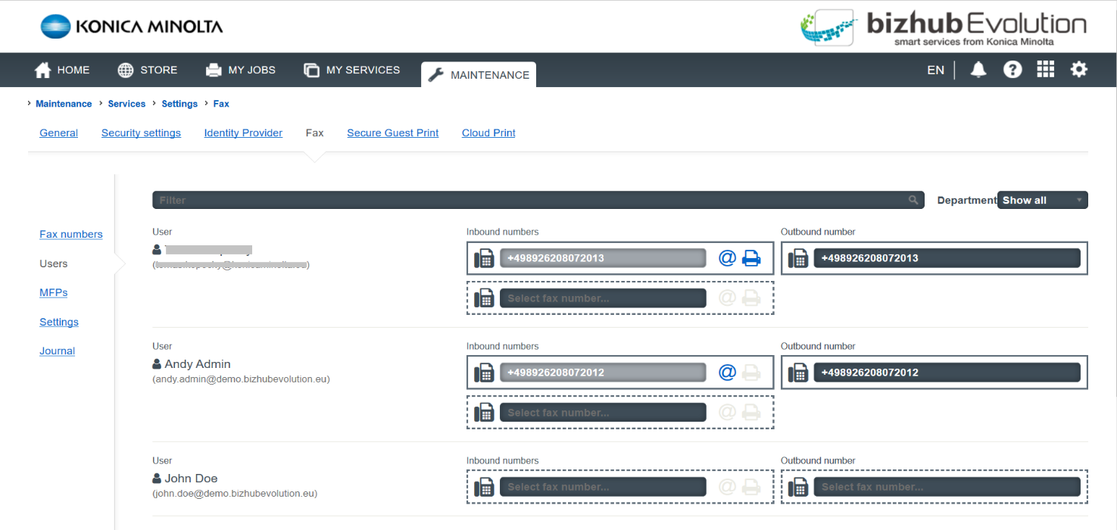
Task: Open the apps grid icon
Action: click(1046, 70)
